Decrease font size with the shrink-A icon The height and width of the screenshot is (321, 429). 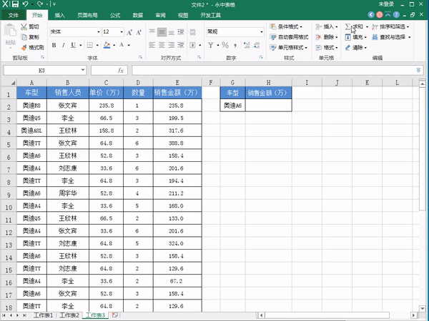[x=139, y=33]
